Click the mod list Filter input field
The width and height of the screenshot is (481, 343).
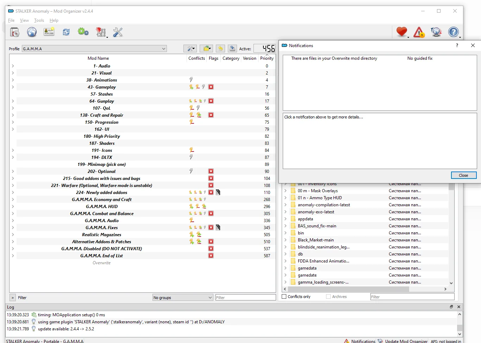pyautogui.click(x=245, y=297)
